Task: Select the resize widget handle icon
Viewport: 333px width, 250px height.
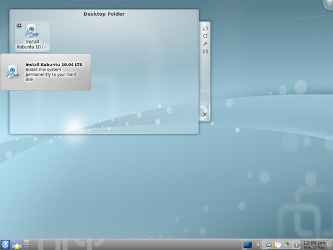Action: click(205, 28)
